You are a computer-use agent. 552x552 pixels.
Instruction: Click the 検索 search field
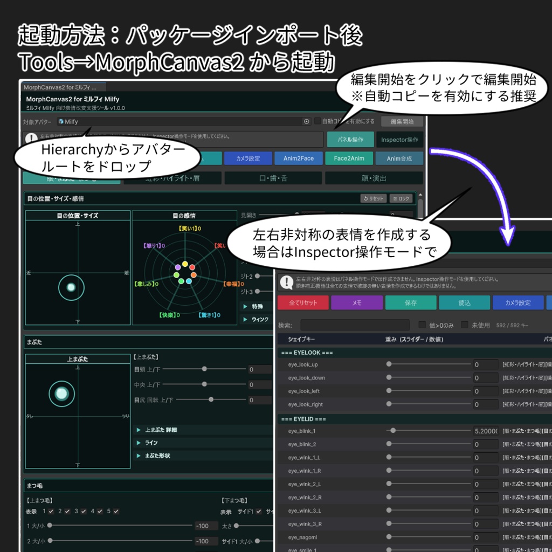pyautogui.click(x=355, y=325)
